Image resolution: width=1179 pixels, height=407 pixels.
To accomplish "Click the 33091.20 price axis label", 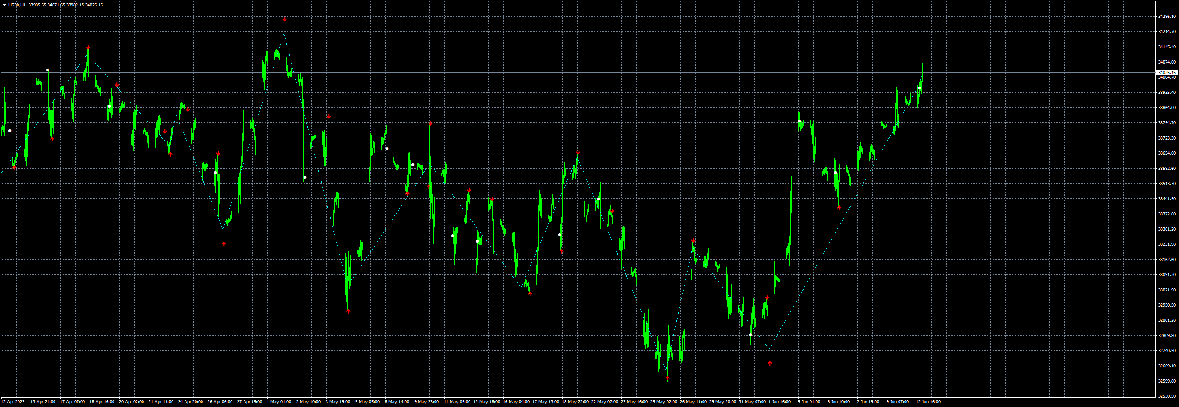I will [x=1167, y=275].
